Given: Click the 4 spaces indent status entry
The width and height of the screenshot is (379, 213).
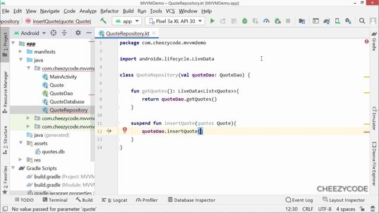Looking at the screenshot, I should [x=345, y=209].
